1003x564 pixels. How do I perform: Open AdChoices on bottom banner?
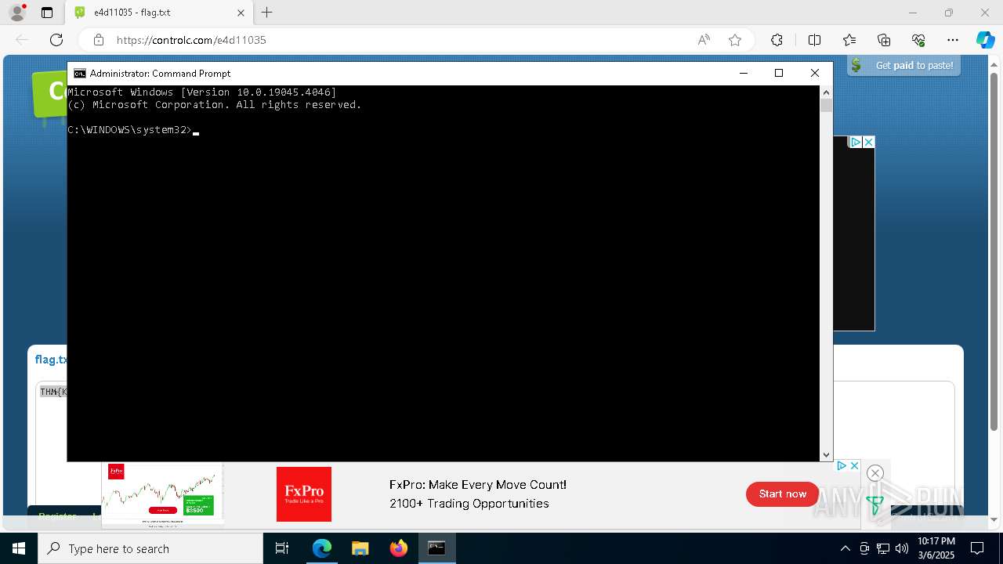(x=842, y=465)
